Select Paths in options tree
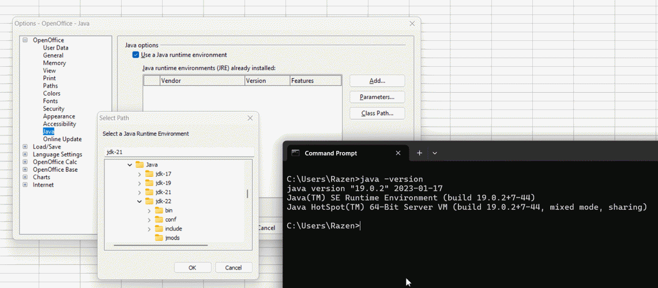Viewport: 658px width, 288px height. [x=50, y=85]
